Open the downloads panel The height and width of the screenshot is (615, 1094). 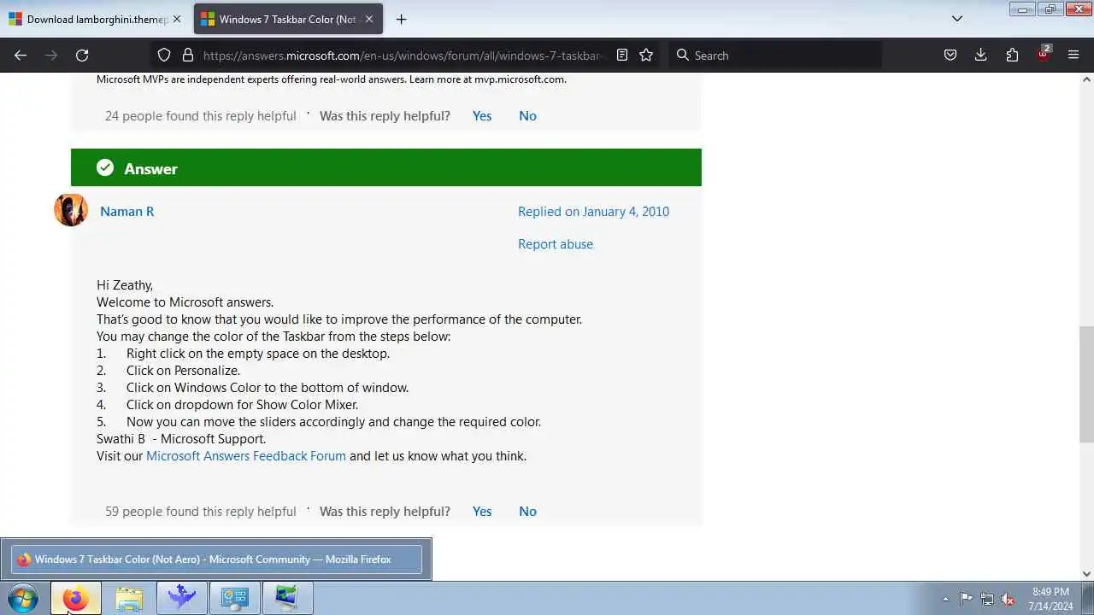pyautogui.click(x=980, y=55)
